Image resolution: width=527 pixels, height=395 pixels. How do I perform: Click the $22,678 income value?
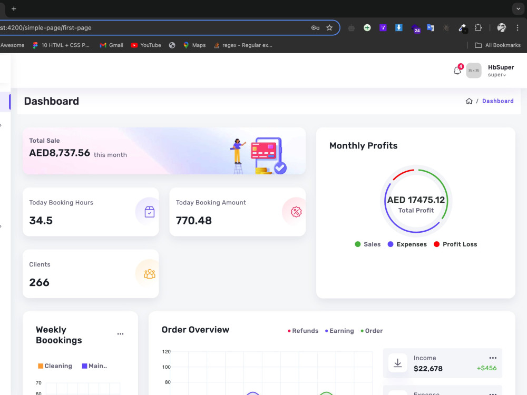pyautogui.click(x=428, y=369)
